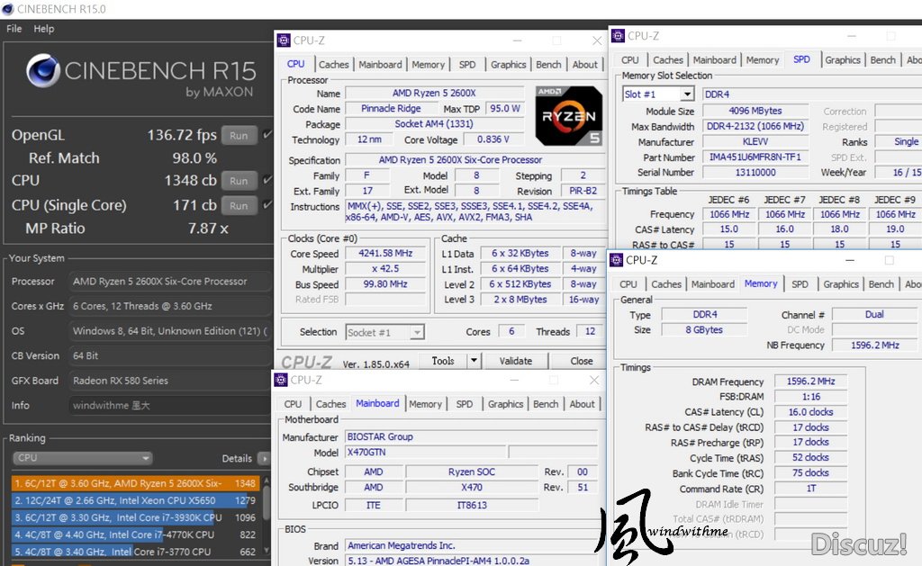922x566 pixels.
Task: Open the Help menu in Cinebench
Action: coord(43,28)
